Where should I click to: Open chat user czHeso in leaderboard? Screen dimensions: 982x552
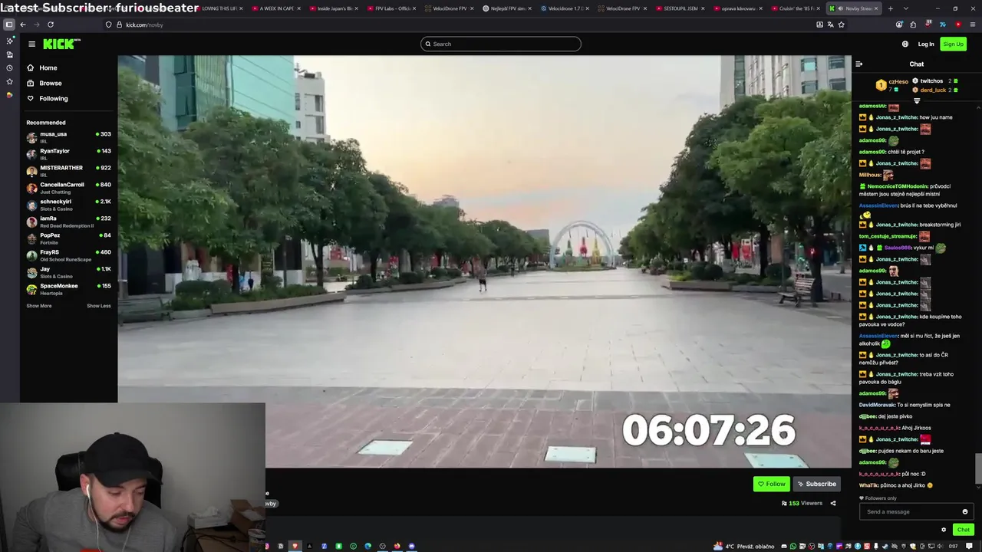coord(898,81)
